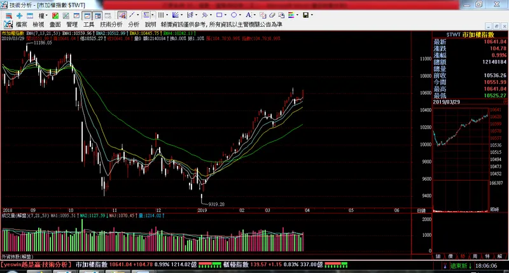This screenshot has height=273, width=509.
Task: Click the application logo icon beside 檔案
Action: (8, 24)
